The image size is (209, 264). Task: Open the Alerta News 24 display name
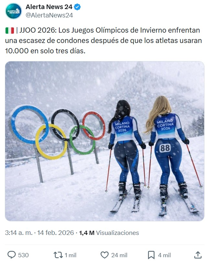point(49,7)
